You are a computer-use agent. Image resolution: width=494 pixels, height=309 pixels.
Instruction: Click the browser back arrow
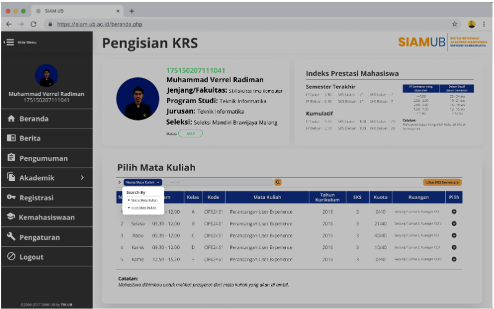9,24
